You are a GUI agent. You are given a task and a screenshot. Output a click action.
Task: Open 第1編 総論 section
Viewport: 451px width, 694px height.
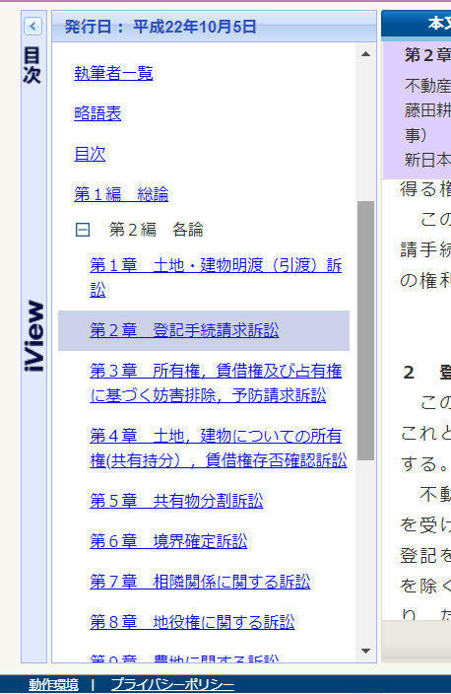(x=121, y=194)
